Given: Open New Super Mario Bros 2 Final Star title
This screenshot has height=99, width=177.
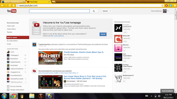Looking at the screenshot, I should 85,77.
